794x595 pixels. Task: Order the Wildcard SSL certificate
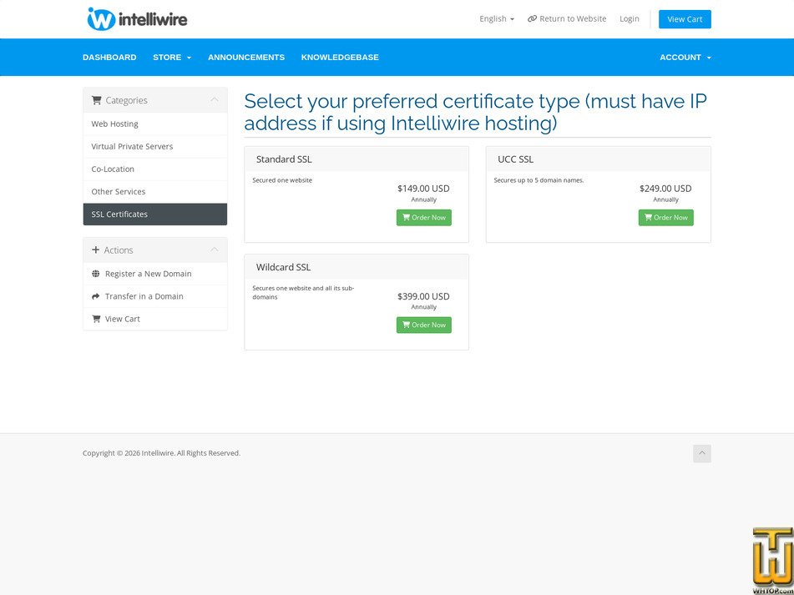pyautogui.click(x=424, y=325)
